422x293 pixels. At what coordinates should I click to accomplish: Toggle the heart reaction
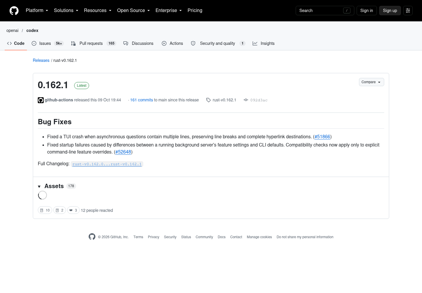[73, 210]
